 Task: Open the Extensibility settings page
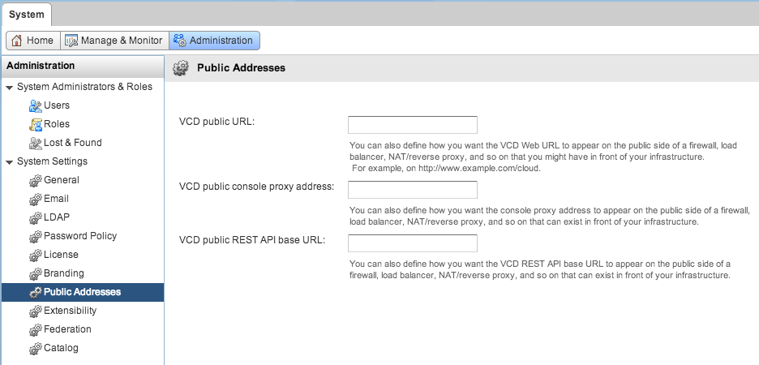[70, 311]
